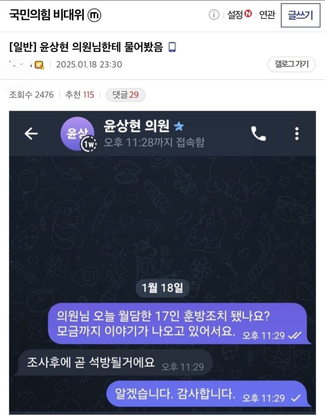
Task: Click the 국민의힘 비대위 gallery title
Action: [47, 15]
